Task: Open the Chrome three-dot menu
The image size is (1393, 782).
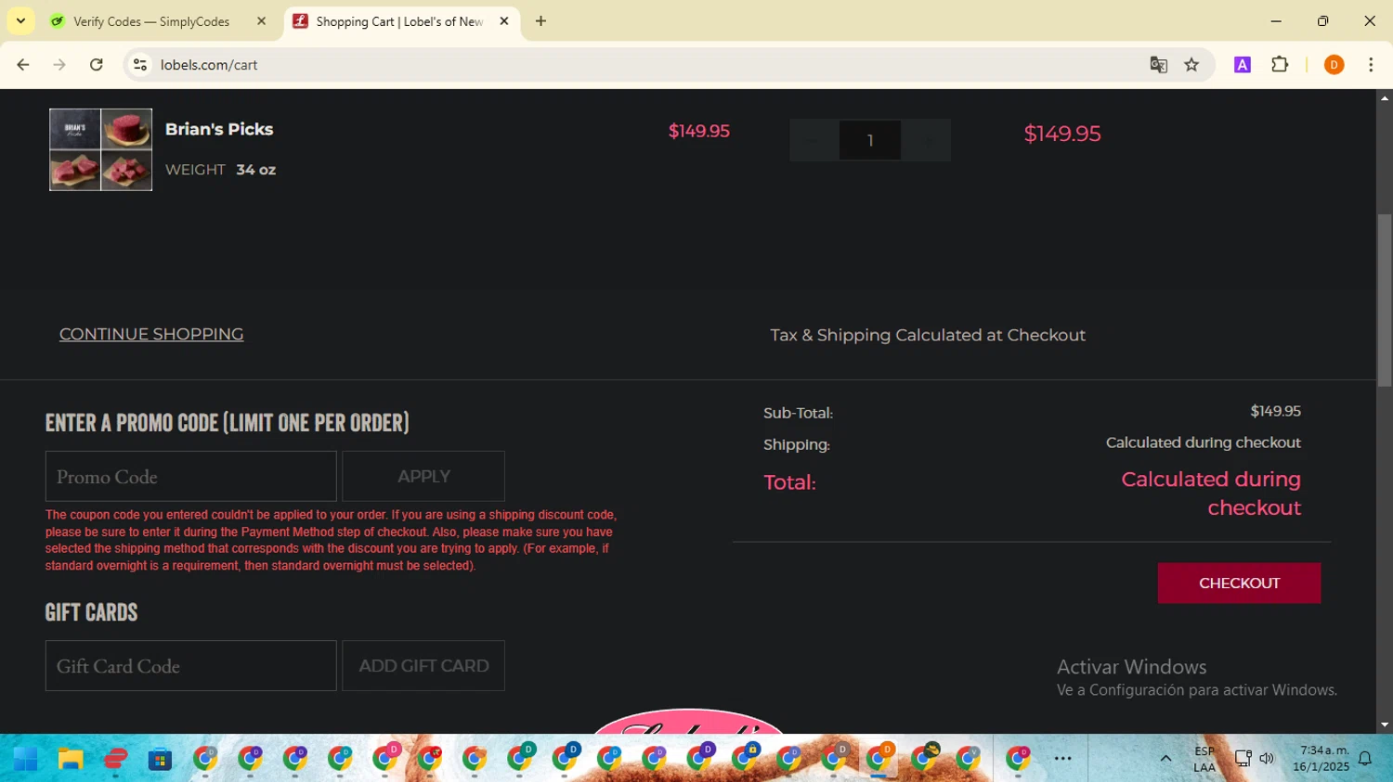Action: pyautogui.click(x=1371, y=65)
